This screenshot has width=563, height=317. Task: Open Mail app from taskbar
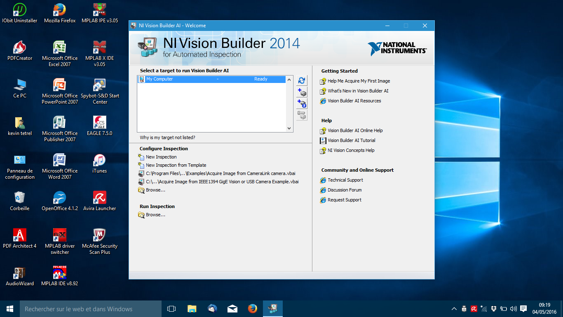coord(232,309)
